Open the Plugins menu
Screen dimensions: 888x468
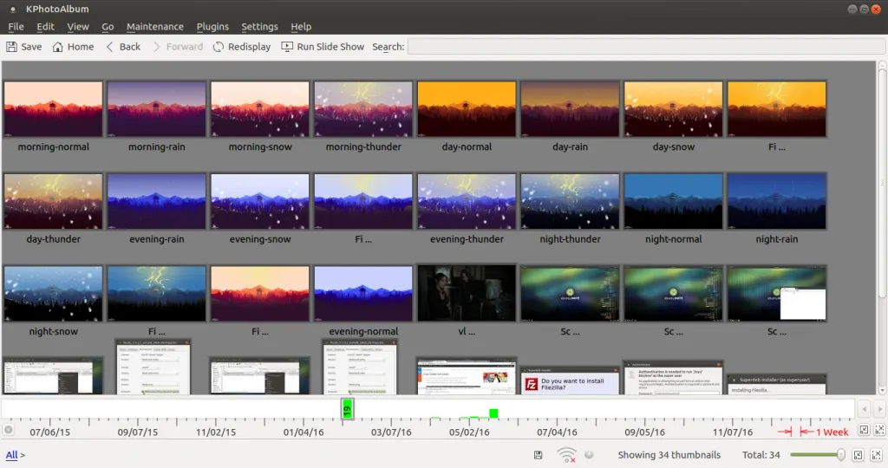212,27
